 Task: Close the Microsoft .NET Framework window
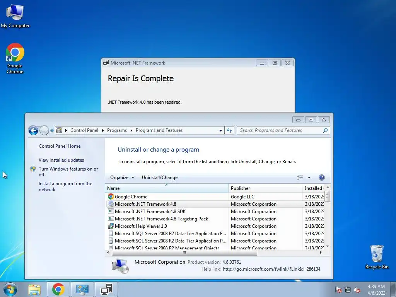click(x=287, y=63)
